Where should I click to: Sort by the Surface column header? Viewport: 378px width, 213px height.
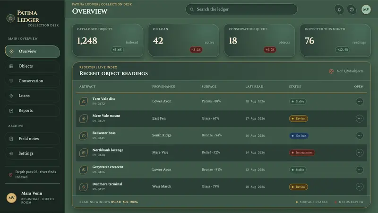209,87
